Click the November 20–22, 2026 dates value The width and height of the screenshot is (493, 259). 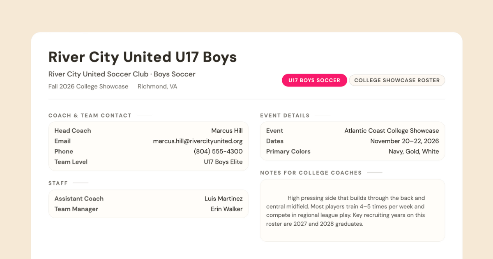[x=404, y=141]
